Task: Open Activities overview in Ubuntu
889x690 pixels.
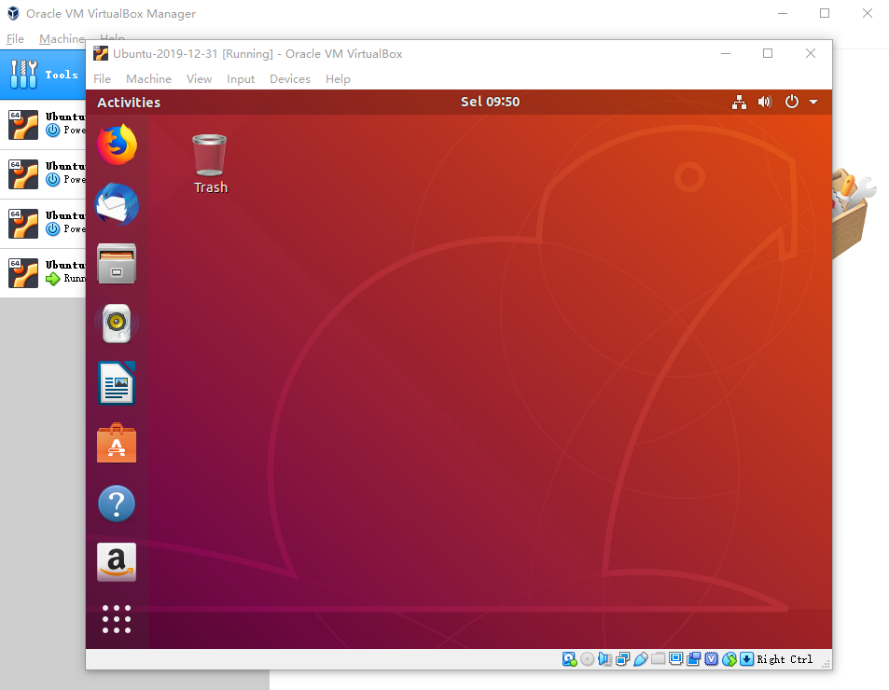Action: [x=129, y=103]
